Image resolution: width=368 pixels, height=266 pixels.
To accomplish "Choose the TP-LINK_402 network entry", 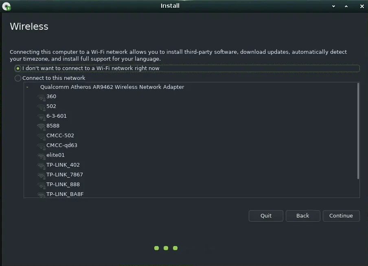I will click(x=63, y=165).
